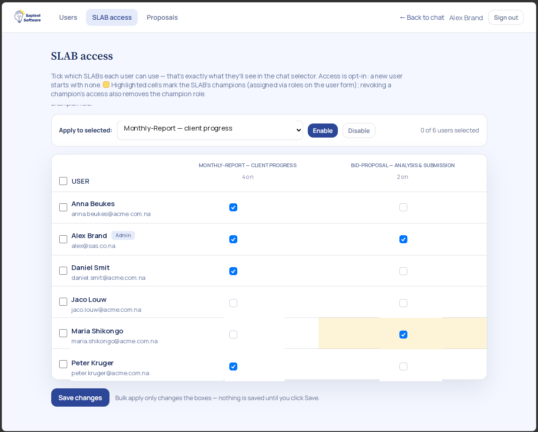Click the Monthly-Report — Client Progress column header

[x=248, y=165]
